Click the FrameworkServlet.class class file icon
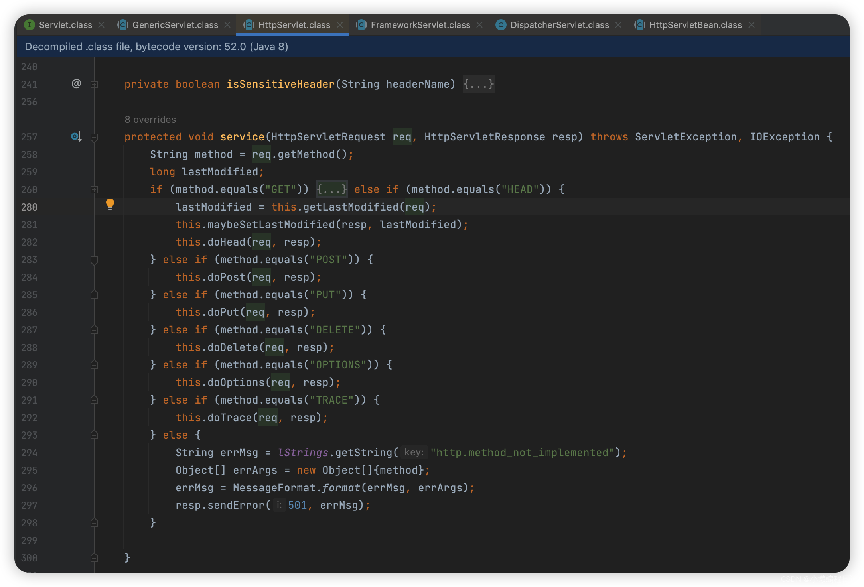Image resolution: width=864 pixels, height=587 pixels. (361, 25)
